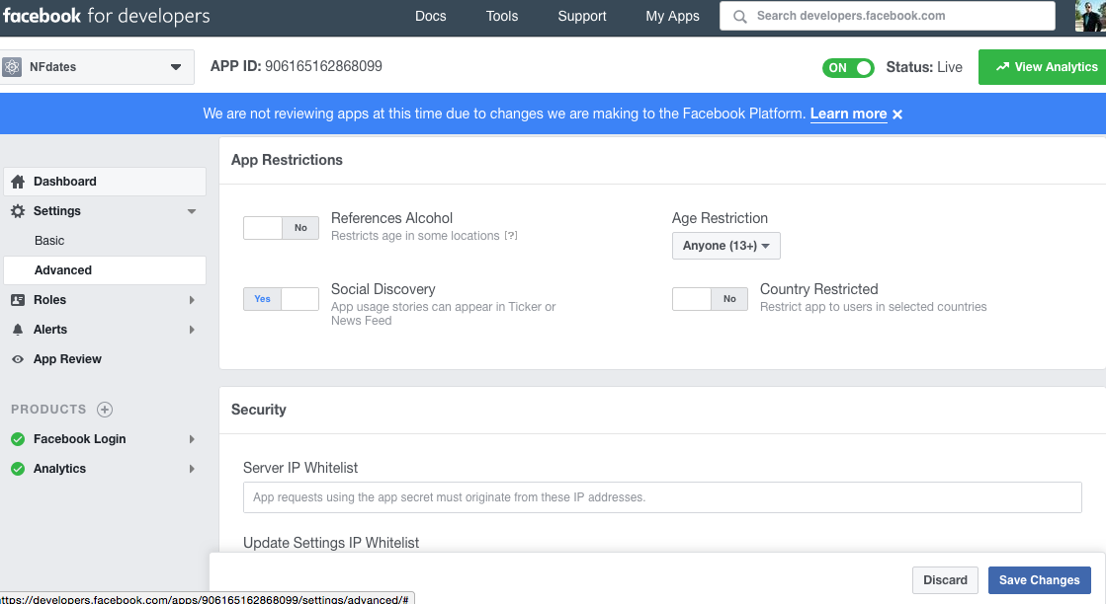This screenshot has width=1106, height=604.
Task: Click the Alerts bell icon
Action: (18, 330)
